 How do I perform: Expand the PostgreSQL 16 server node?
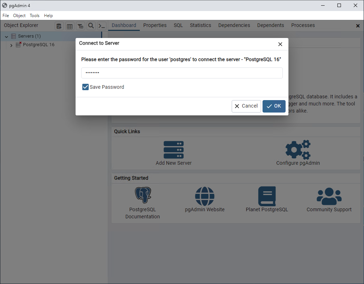pyautogui.click(x=11, y=45)
